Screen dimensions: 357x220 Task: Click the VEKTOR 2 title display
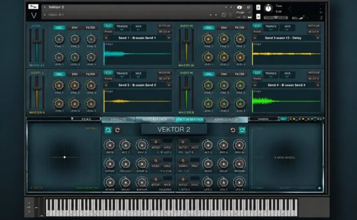pyautogui.click(x=174, y=130)
